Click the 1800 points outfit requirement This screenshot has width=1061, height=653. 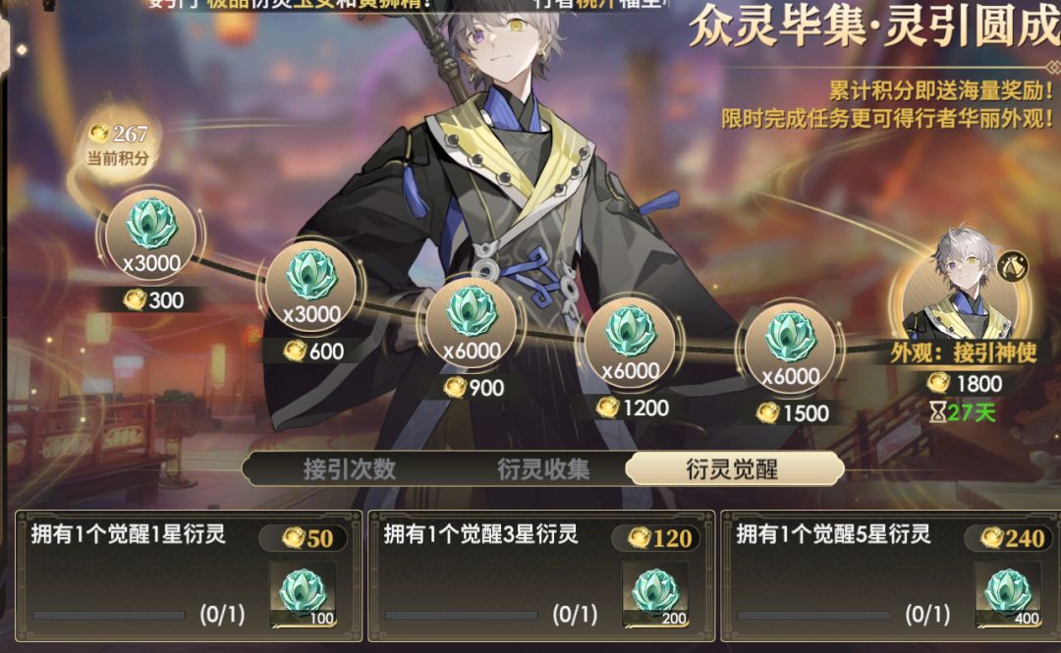(x=965, y=384)
